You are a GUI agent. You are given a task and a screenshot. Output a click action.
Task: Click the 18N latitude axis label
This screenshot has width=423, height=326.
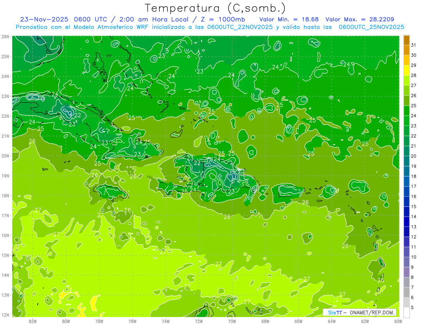(x=5, y=196)
